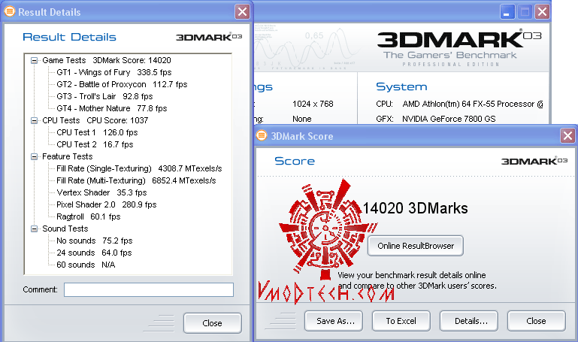The width and height of the screenshot is (578, 342).
Task: Close 3DMark Score window via X icon
Action: [567, 135]
